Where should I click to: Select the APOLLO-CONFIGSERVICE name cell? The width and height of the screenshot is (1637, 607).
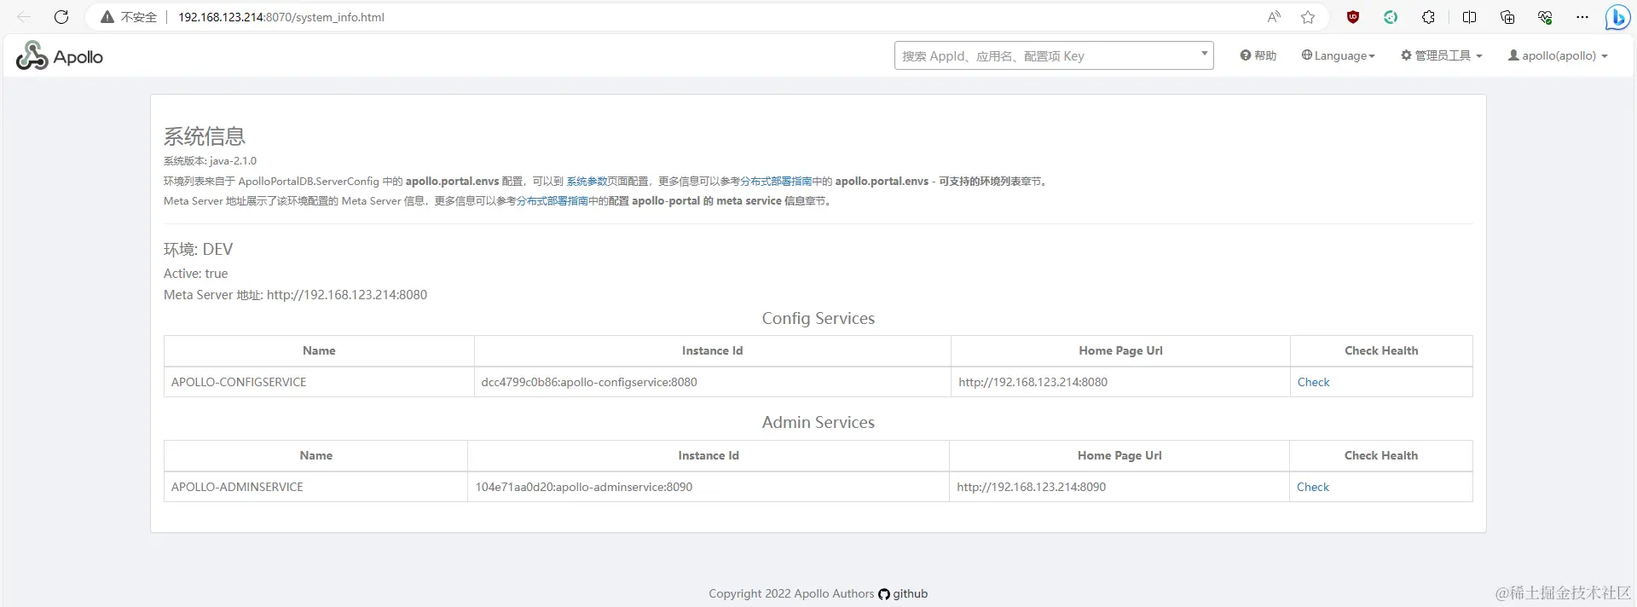pos(319,382)
